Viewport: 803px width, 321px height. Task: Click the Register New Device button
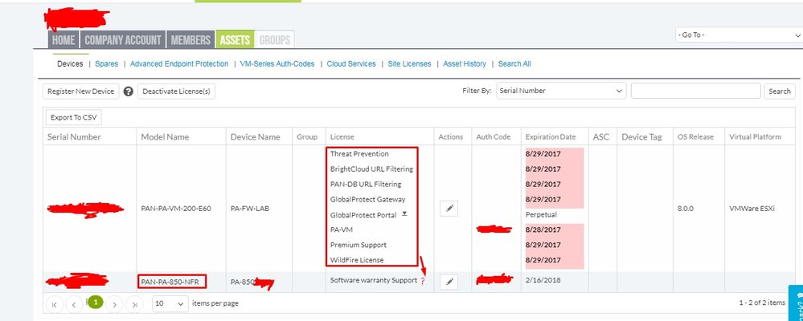81,91
